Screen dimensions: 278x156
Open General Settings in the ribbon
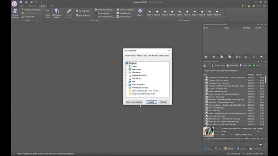point(15,13)
